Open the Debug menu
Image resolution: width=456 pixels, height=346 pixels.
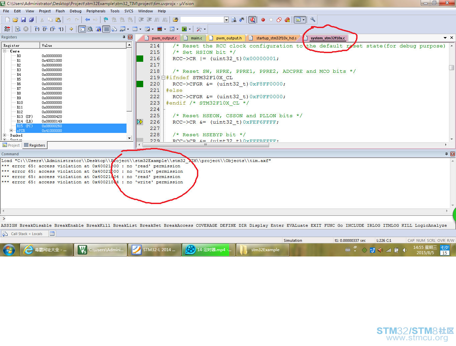[x=75, y=11]
